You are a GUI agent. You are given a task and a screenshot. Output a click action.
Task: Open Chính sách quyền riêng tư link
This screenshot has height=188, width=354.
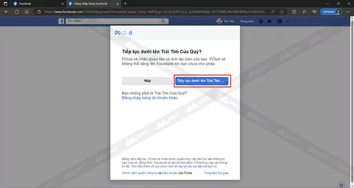[139, 173]
